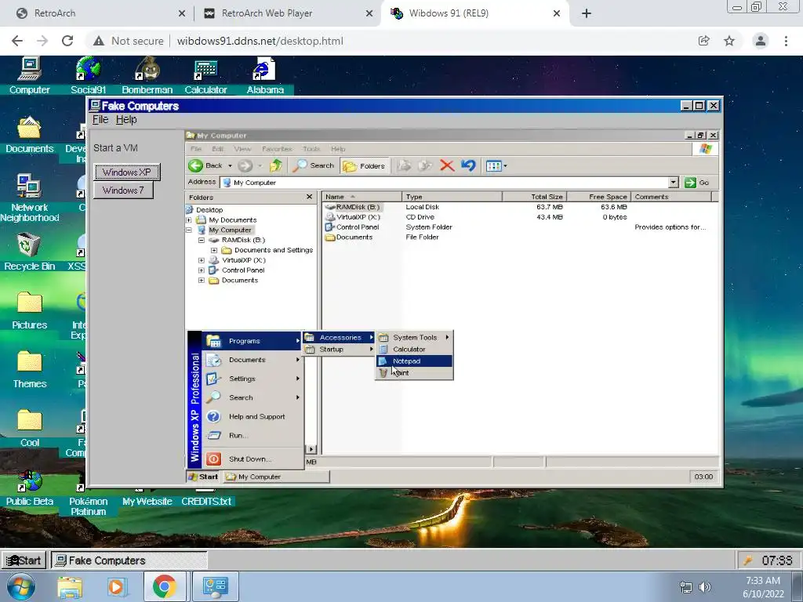
Task: Click the Copy To toolbar icon
Action: click(425, 165)
